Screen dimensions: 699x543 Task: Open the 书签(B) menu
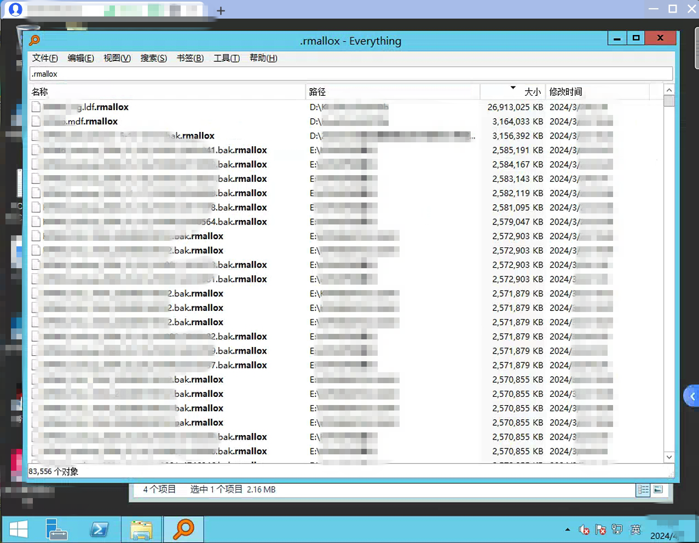point(190,58)
